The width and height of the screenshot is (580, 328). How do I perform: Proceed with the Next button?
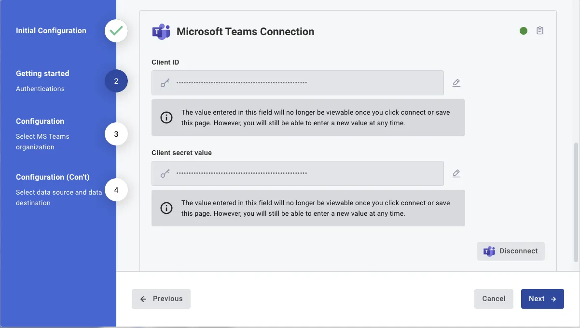[542, 299]
